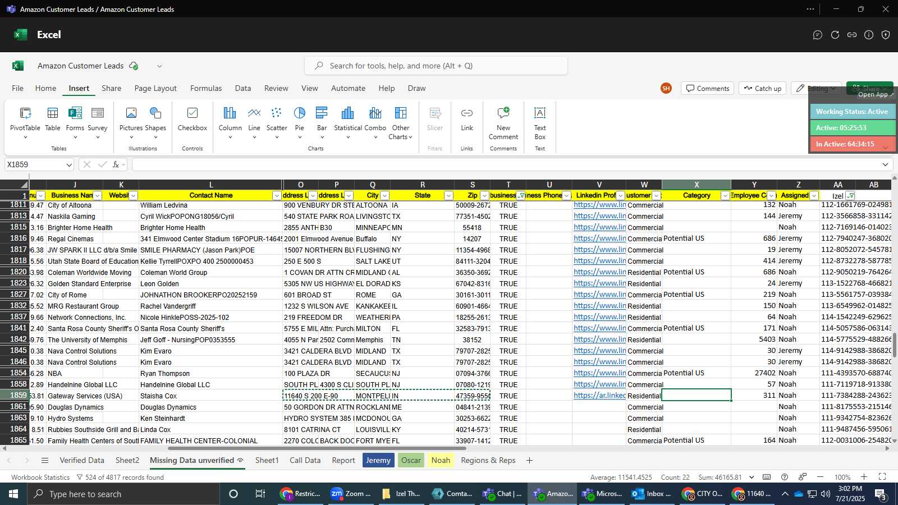Click the Comments button
898x505 pixels.
click(x=707, y=89)
